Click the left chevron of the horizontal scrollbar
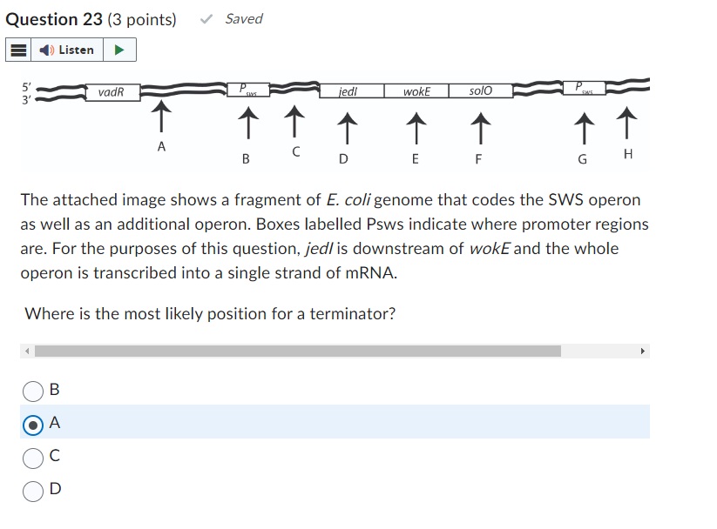The image size is (717, 529). [25, 351]
